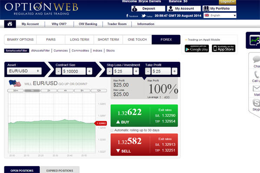Open the EUR/USD asset dropdown

(x=24, y=71)
